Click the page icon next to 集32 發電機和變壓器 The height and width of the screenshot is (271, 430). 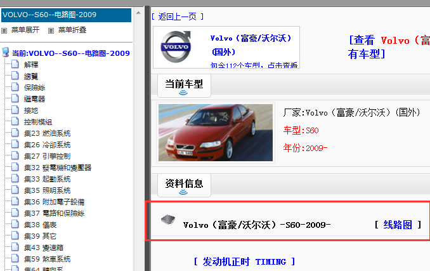click(x=15, y=167)
